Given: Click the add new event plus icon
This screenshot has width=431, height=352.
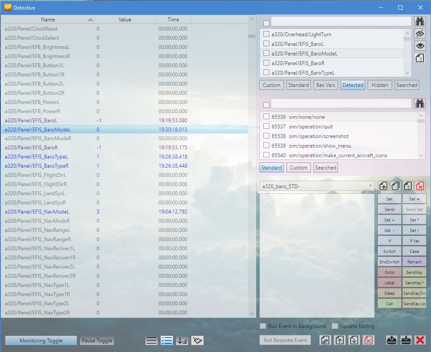Looking at the screenshot, I should pos(383,186).
